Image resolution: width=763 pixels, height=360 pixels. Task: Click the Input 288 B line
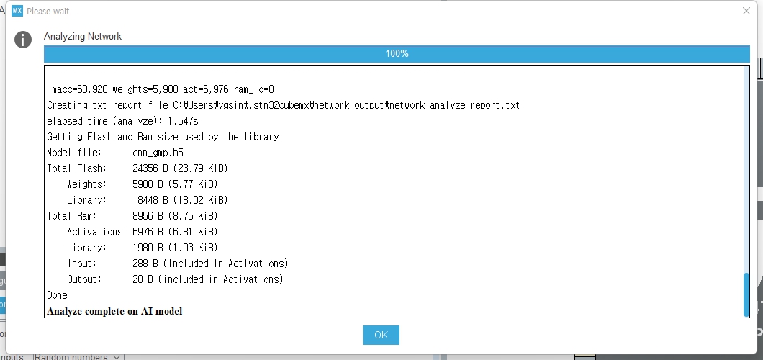178,264
